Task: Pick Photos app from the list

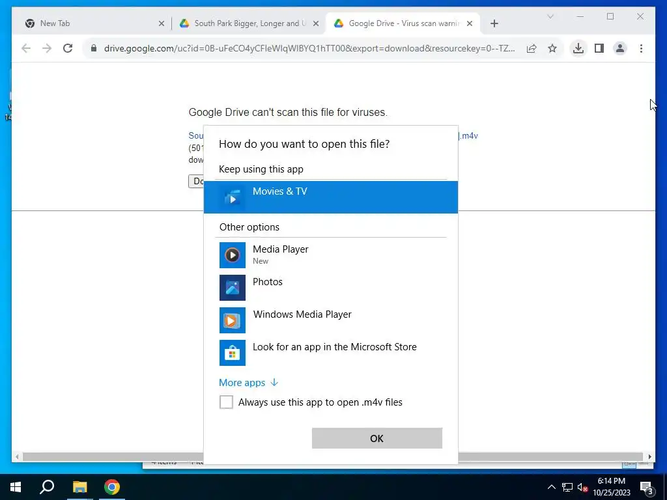Action: click(x=330, y=287)
